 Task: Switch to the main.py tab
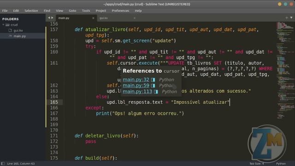pos(64,18)
